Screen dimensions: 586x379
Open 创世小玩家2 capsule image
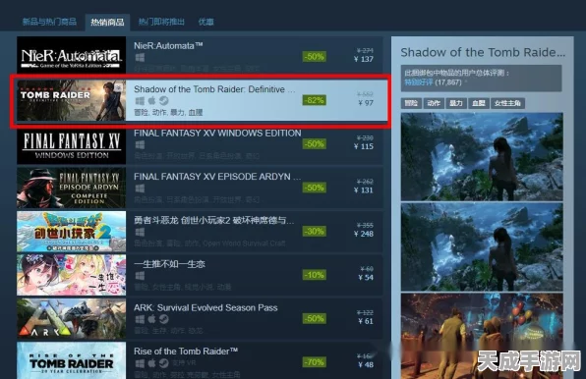(x=72, y=232)
